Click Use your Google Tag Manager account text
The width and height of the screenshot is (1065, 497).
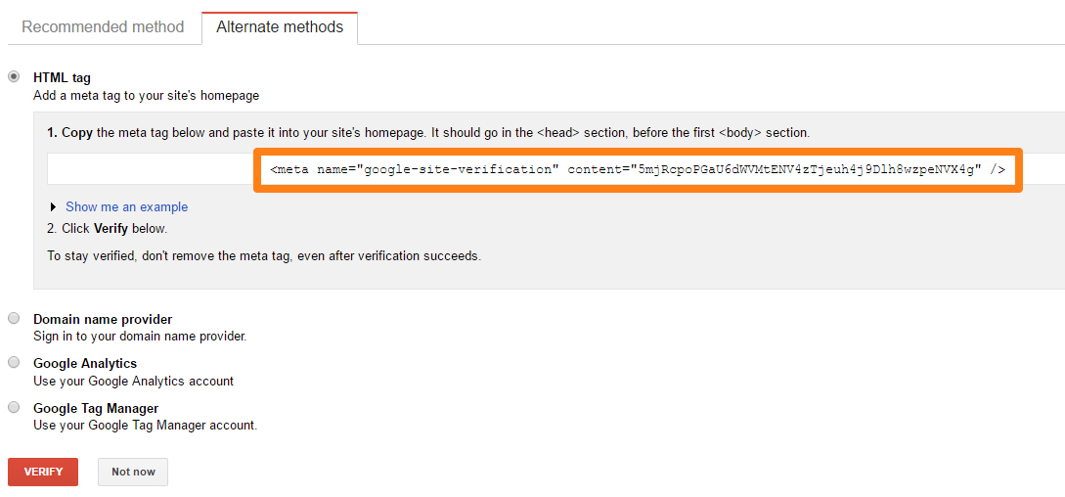coord(145,426)
